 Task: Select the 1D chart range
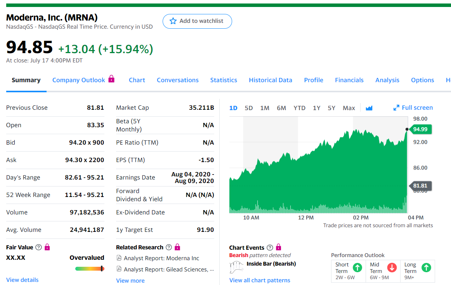233,108
